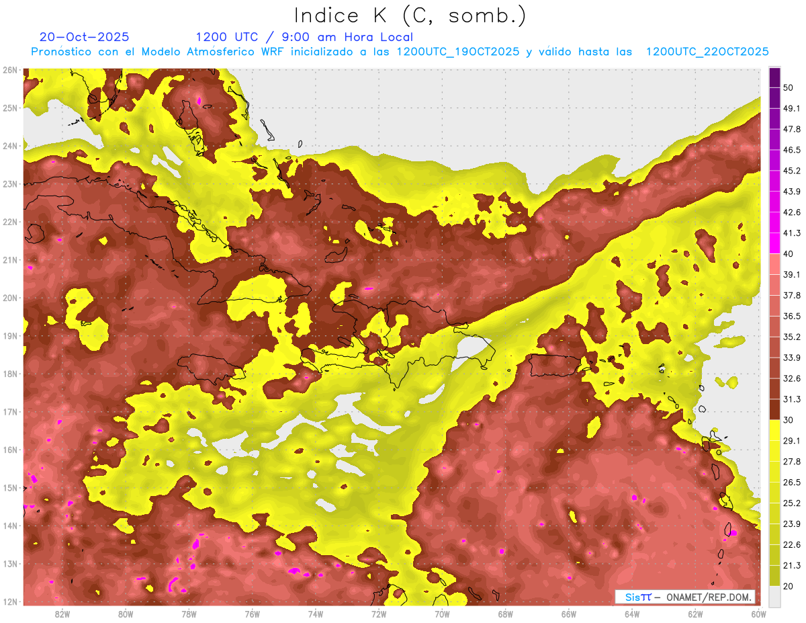Click the gray swatch at the legend bottom
This screenshot has width=806, height=623.
pos(774,595)
